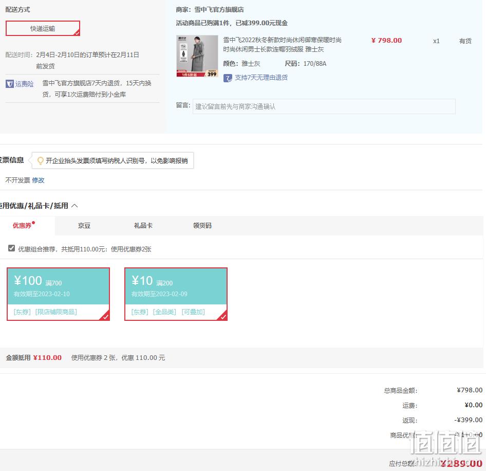
Task: Deselect the ¥10 满200 coupon
Action: pos(176,294)
